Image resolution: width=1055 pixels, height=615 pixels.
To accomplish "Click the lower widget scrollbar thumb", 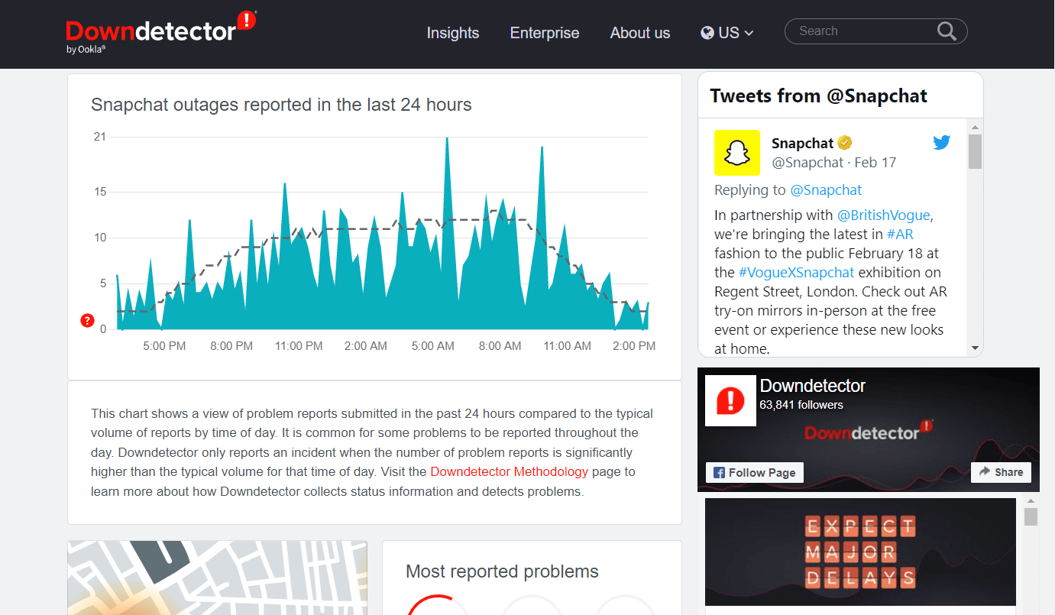I will tap(1031, 516).
